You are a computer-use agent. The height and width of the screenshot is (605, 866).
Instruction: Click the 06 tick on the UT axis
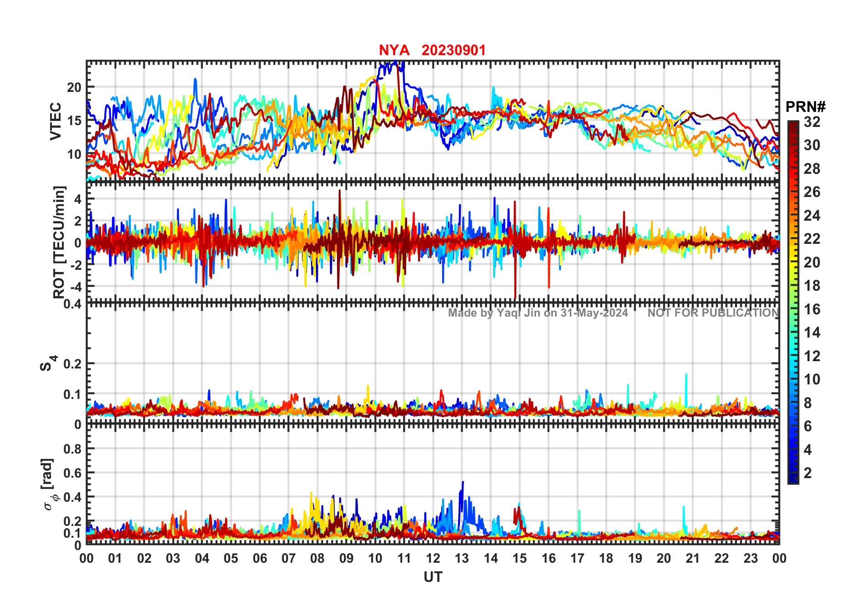click(x=260, y=558)
